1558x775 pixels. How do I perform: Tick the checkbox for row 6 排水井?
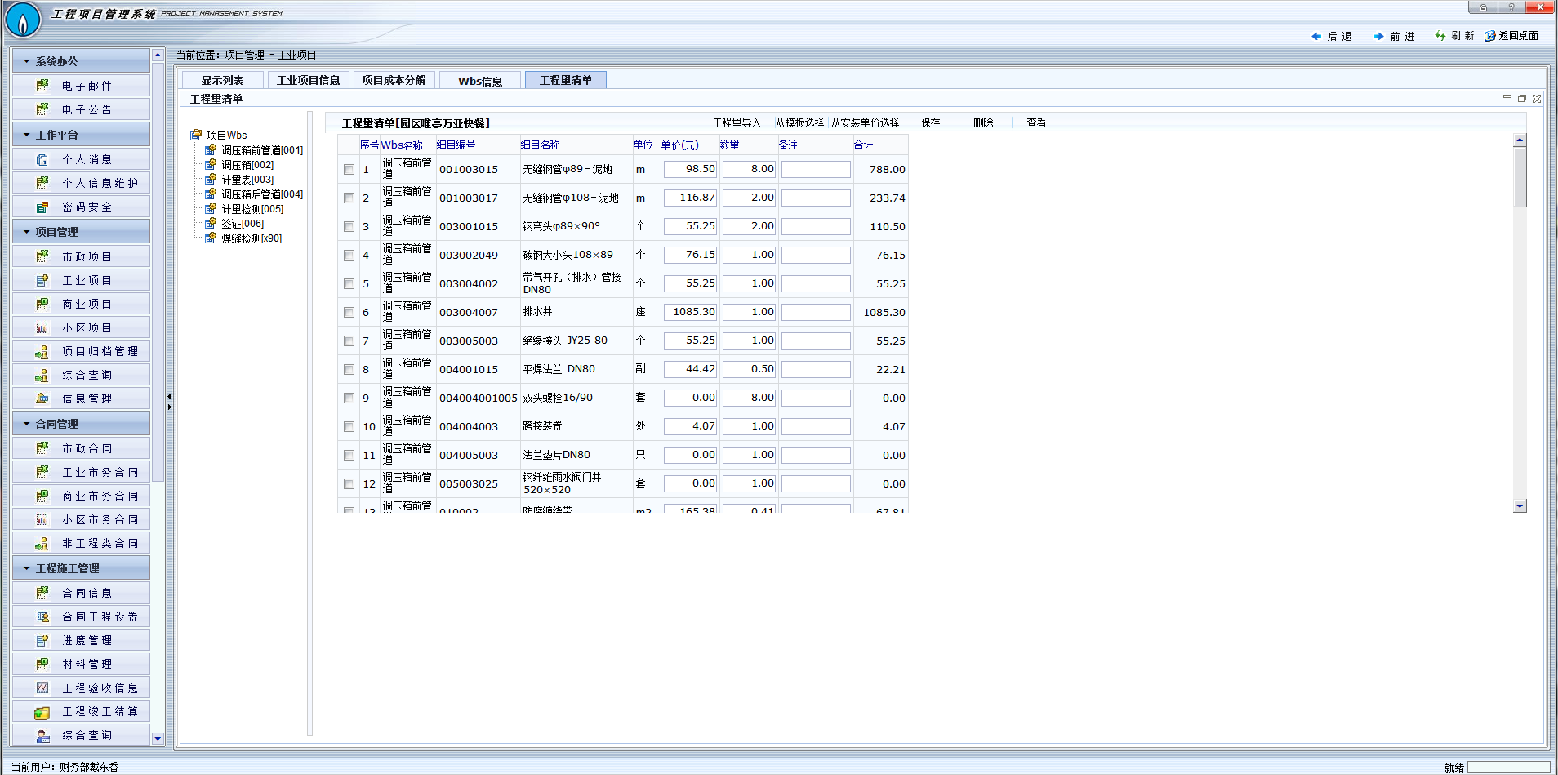tap(349, 313)
